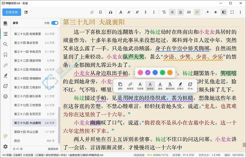Open chapter 第三十一回 半枚灵丹
The image size is (246, 158).
click(x=34, y=52)
